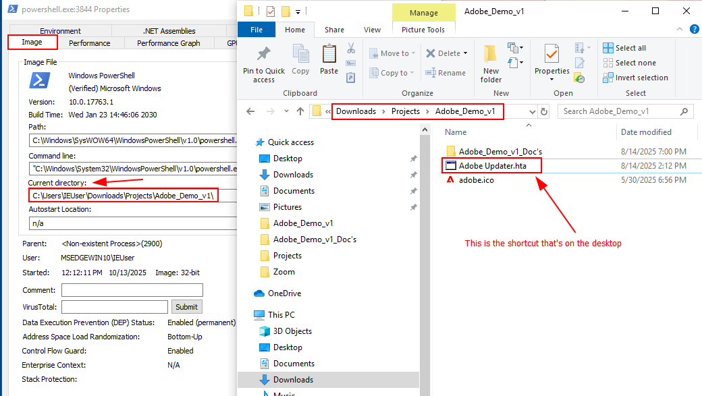The width and height of the screenshot is (702, 396).
Task: Click Projects in address breadcrumb
Action: 406,111
